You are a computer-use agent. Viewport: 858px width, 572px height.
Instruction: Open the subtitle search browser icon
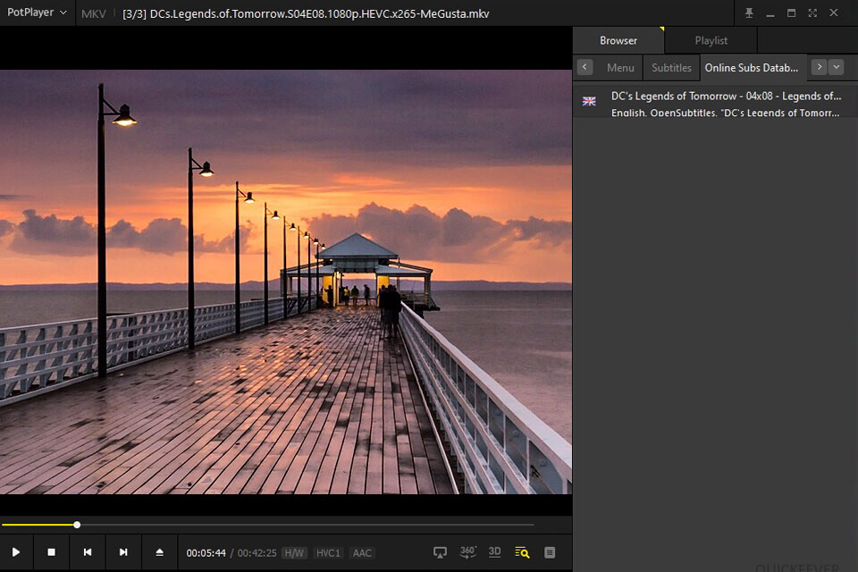(x=522, y=552)
